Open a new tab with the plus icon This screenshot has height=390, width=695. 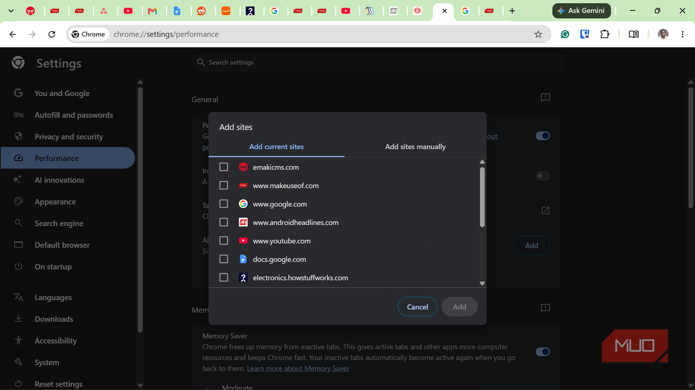coord(512,11)
